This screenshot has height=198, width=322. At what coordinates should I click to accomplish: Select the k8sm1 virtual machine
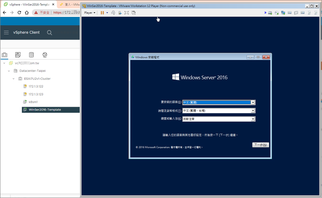coord(33,102)
